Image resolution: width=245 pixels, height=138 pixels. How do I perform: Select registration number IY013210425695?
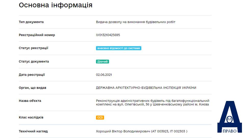[x=108, y=35]
